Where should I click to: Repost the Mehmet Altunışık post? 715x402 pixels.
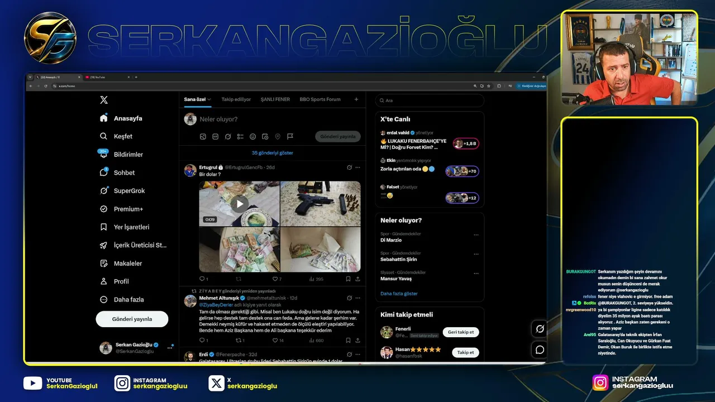pyautogui.click(x=239, y=340)
